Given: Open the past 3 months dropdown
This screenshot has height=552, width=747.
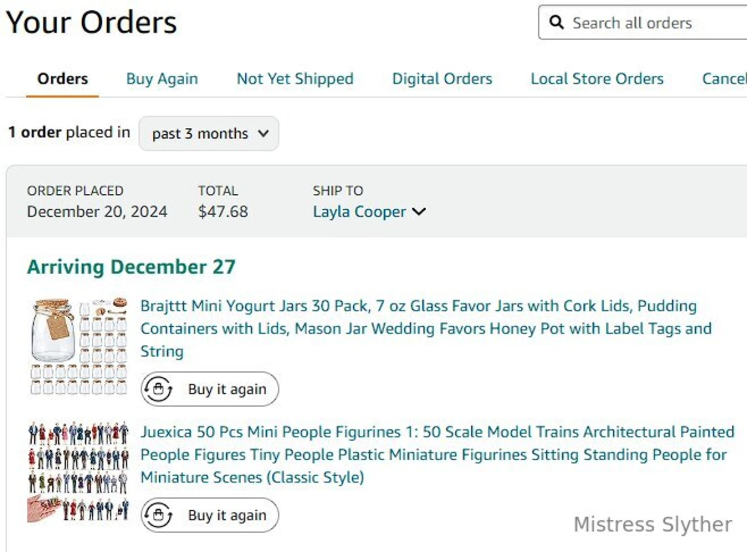Looking at the screenshot, I should pos(209,134).
